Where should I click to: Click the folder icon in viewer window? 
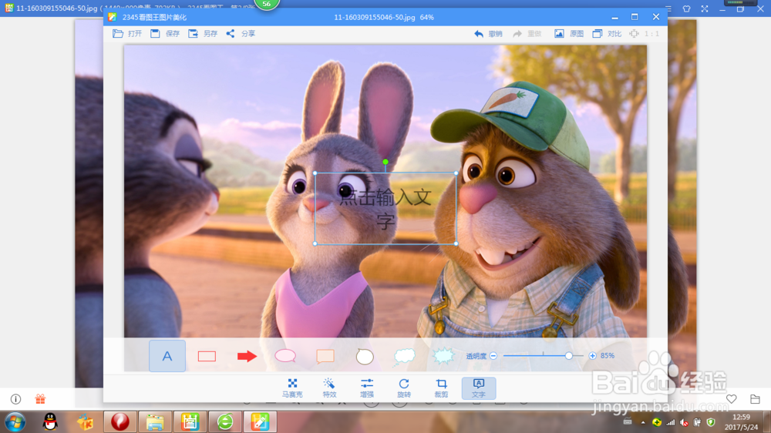pyautogui.click(x=756, y=399)
